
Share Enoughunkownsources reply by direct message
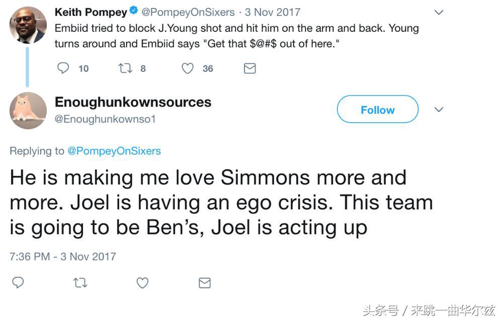[204, 283]
